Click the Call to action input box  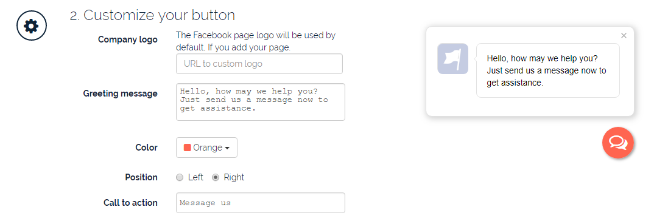pyautogui.click(x=260, y=203)
